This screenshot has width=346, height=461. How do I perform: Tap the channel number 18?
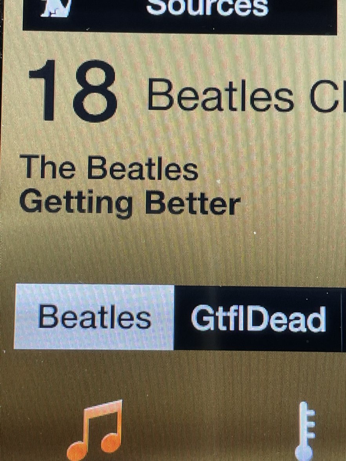(74, 91)
